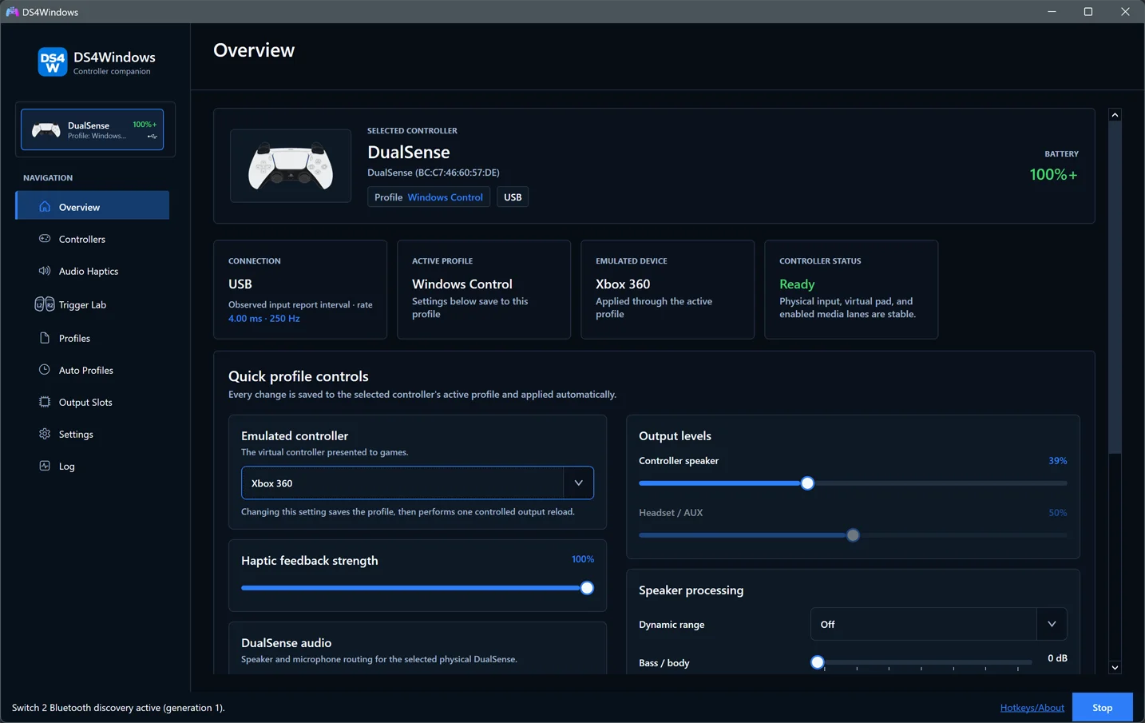
Task: Click the Settings gear icon
Action: (x=45, y=434)
